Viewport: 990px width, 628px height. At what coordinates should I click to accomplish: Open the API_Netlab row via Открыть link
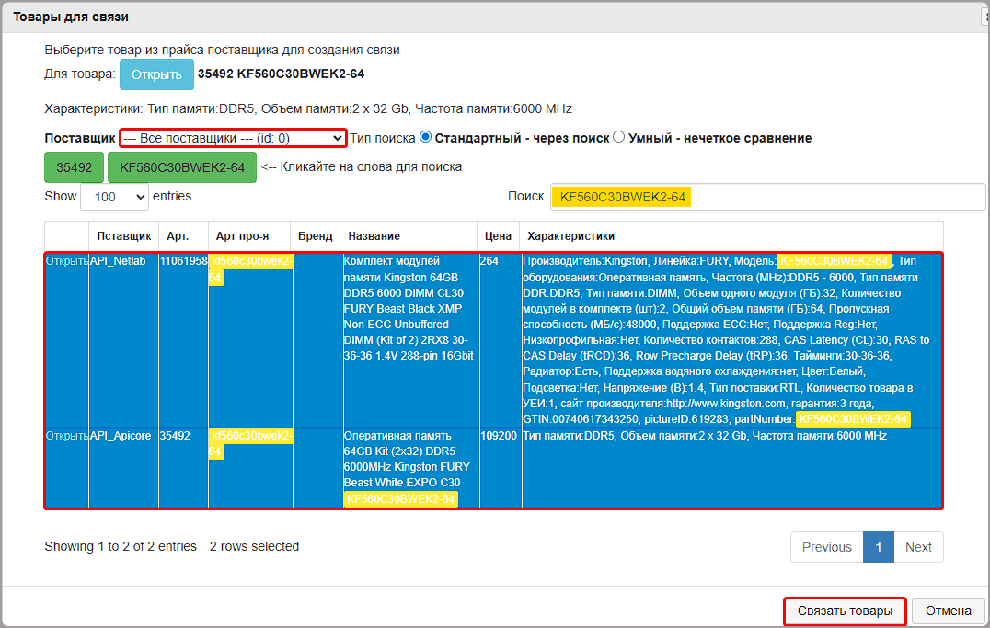[x=66, y=261]
